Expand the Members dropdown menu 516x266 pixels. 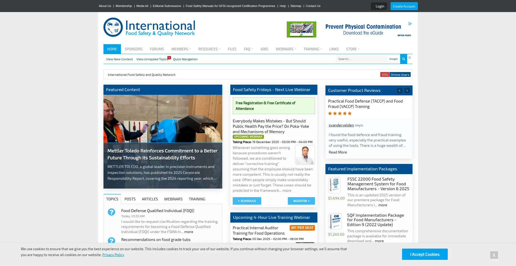click(181, 49)
